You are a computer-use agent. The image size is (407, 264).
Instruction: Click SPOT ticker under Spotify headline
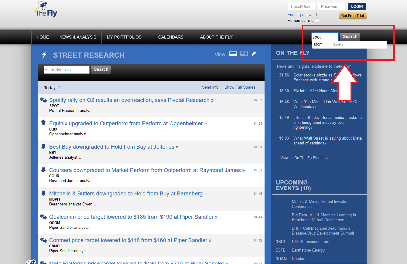[54, 106]
